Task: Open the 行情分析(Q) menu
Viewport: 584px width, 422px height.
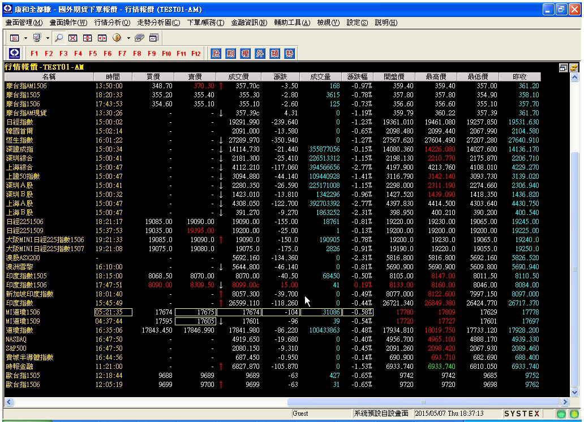Action: (113, 23)
